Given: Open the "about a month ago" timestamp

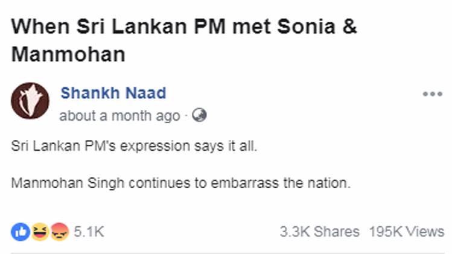Looking at the screenshot, I should (x=120, y=115).
